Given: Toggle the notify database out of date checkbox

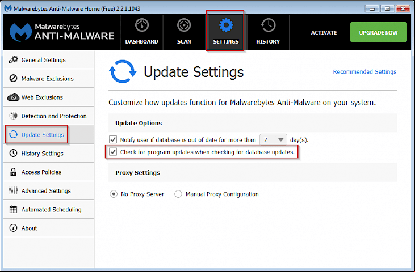Looking at the screenshot, I should 113,139.
